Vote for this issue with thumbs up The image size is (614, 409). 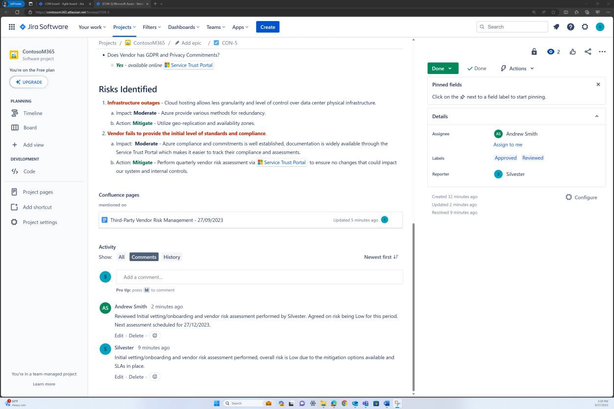[x=572, y=51]
